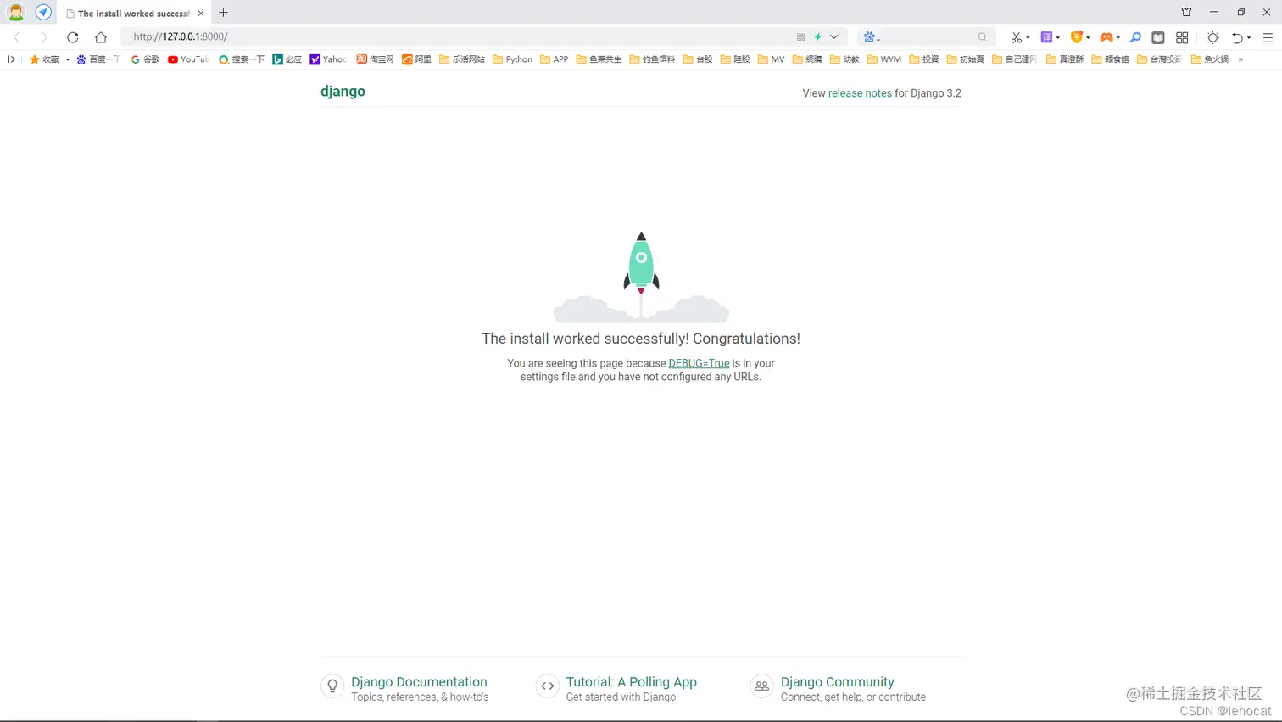Screen dimensions: 1282x722
Task: Click the search magnifier in search box
Action: pos(982,37)
